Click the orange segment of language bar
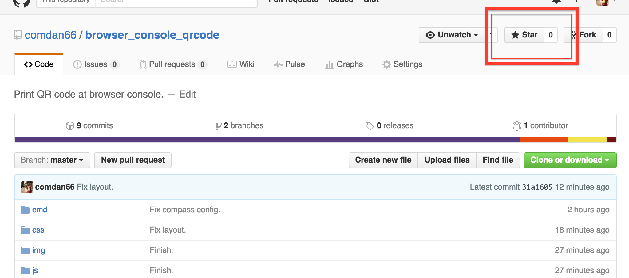 pos(544,140)
